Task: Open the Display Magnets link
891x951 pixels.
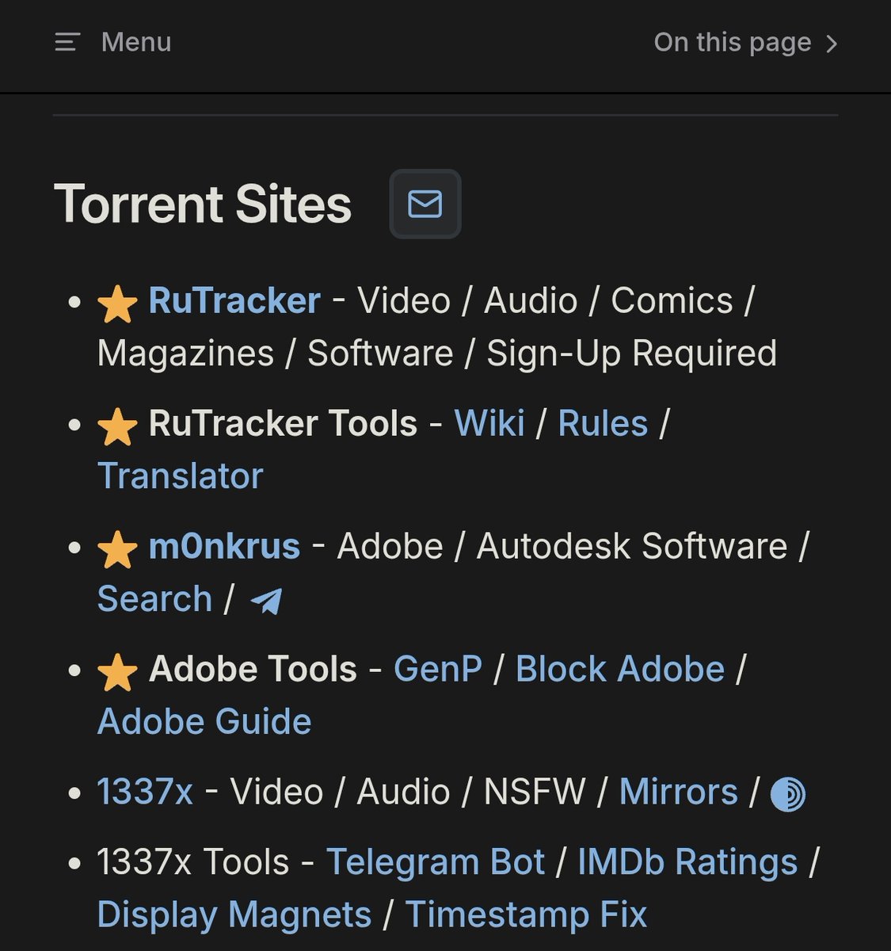Action: pos(234,915)
